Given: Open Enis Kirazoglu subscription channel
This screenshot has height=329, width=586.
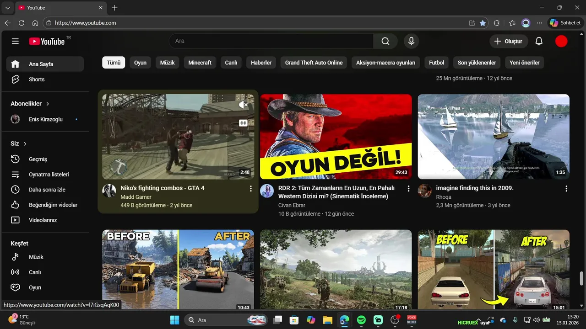Looking at the screenshot, I should click(45, 119).
